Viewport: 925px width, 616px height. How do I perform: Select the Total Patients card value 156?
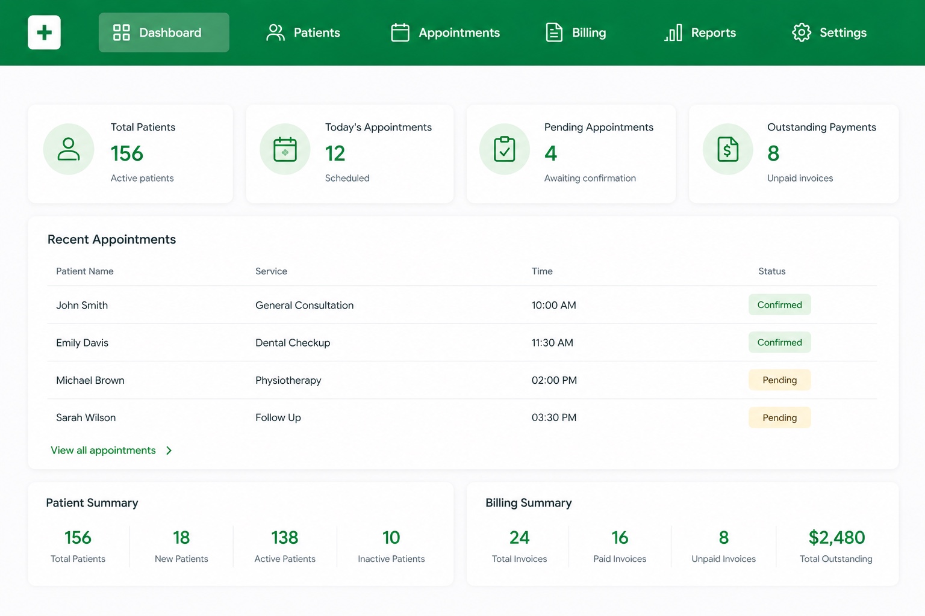(x=127, y=153)
